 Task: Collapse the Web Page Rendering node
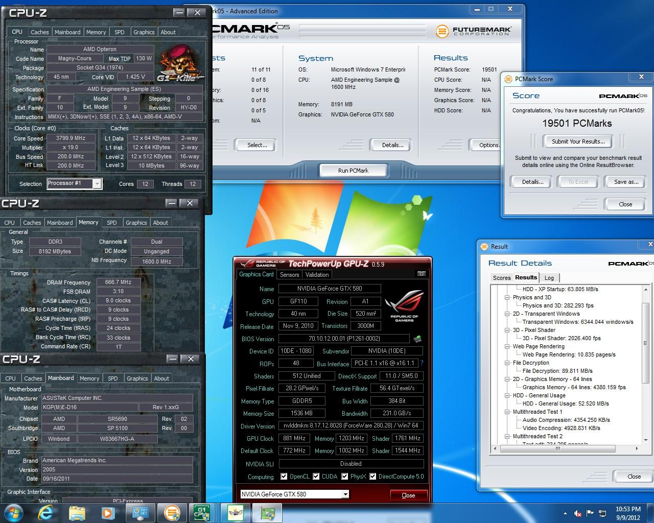[x=507, y=346]
